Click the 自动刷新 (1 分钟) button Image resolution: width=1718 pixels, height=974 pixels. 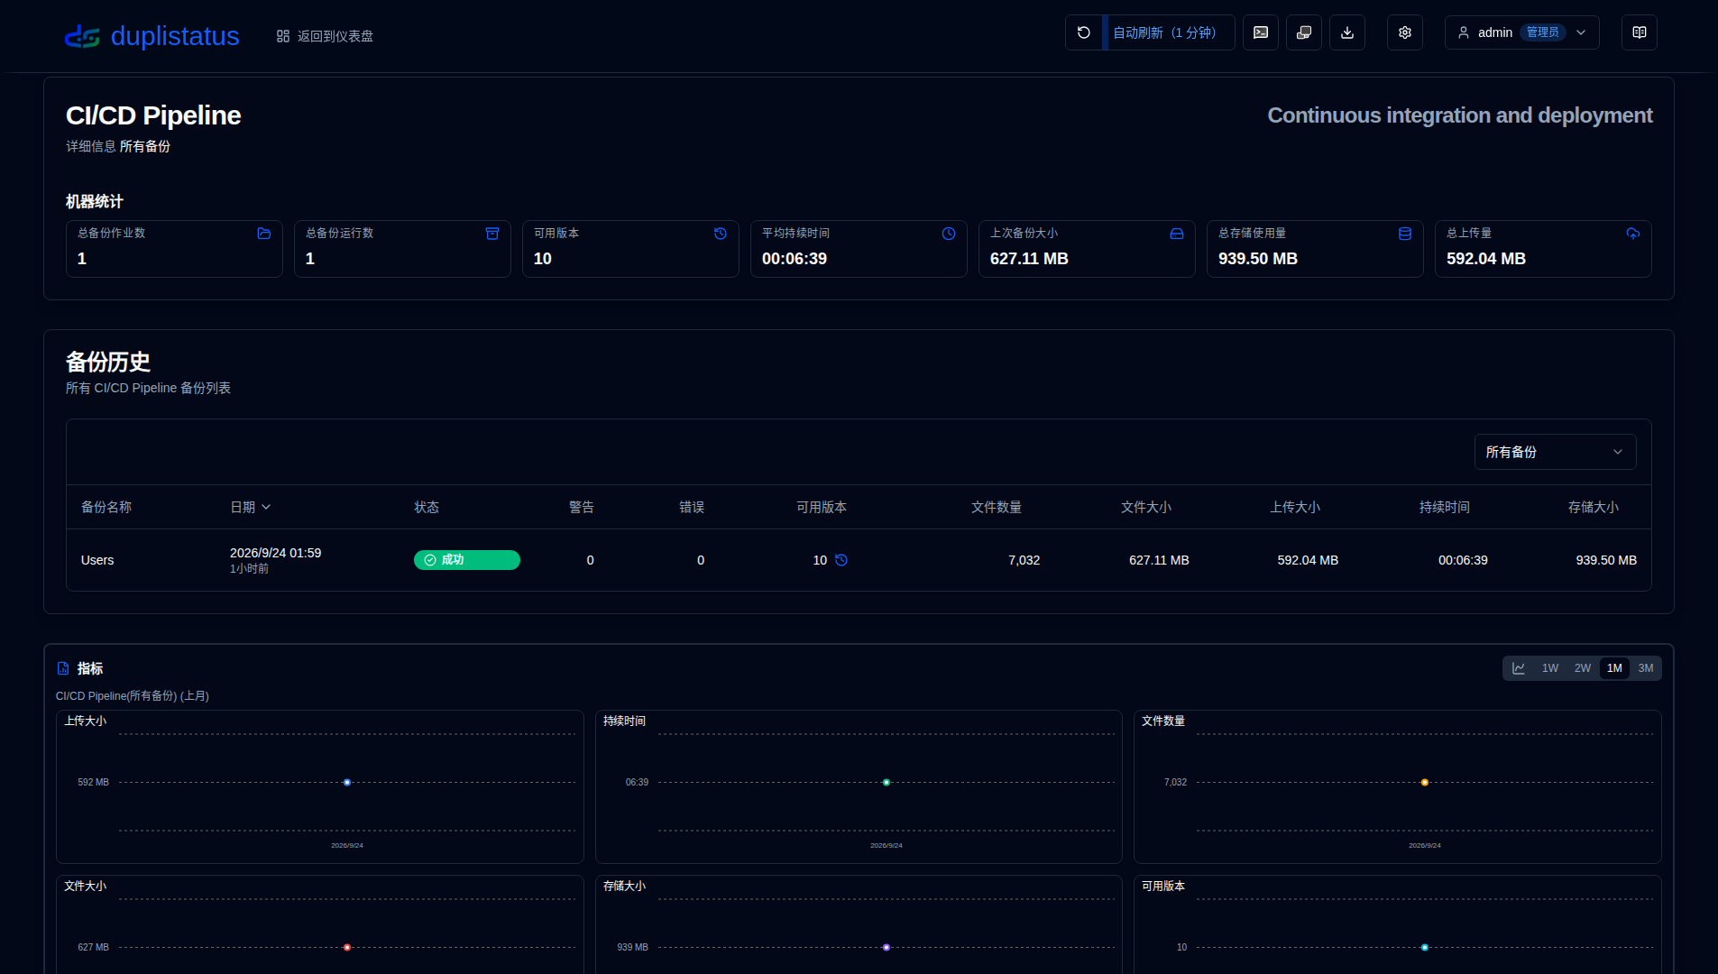click(1169, 32)
